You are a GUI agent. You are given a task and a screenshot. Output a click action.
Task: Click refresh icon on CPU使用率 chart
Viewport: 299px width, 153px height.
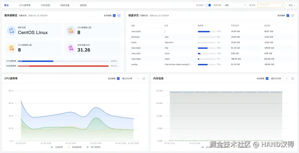[x=144, y=79]
